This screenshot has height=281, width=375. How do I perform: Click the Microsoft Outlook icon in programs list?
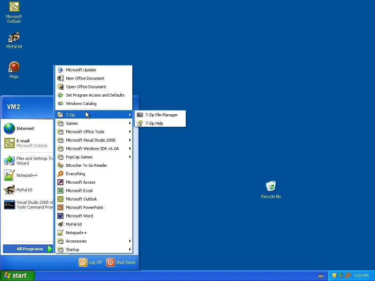[x=60, y=199]
